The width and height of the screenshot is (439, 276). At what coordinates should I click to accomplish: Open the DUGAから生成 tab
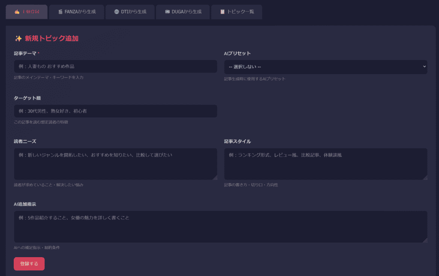coord(183,12)
